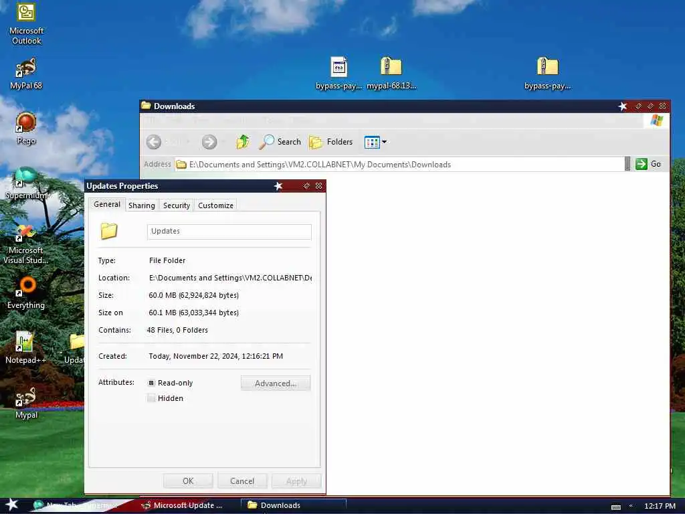Select the bypass-pay zipped folder icon
The width and height of the screenshot is (685, 514).
(x=547, y=74)
